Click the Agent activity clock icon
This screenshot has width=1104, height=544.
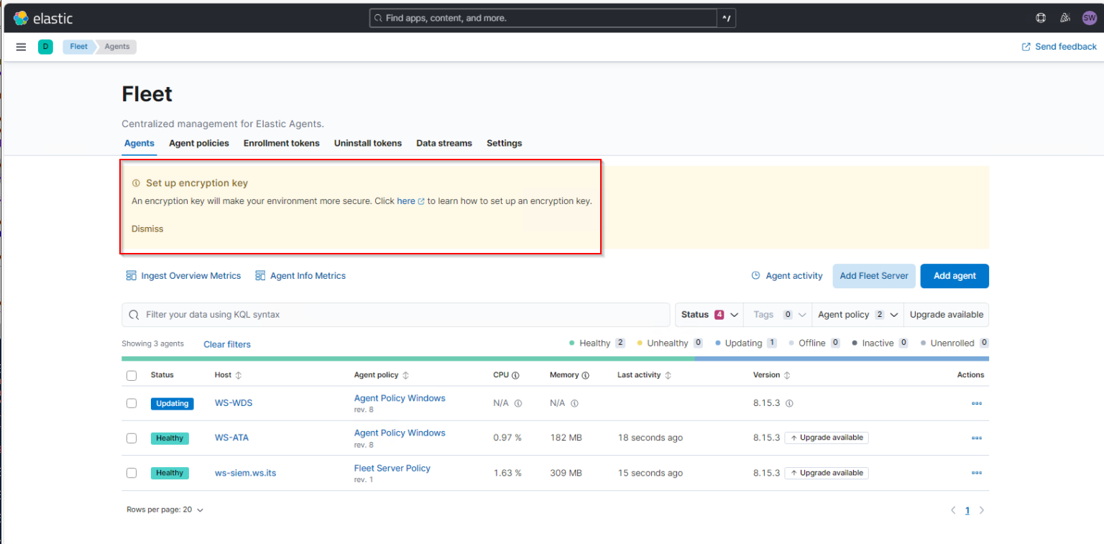[x=755, y=276]
